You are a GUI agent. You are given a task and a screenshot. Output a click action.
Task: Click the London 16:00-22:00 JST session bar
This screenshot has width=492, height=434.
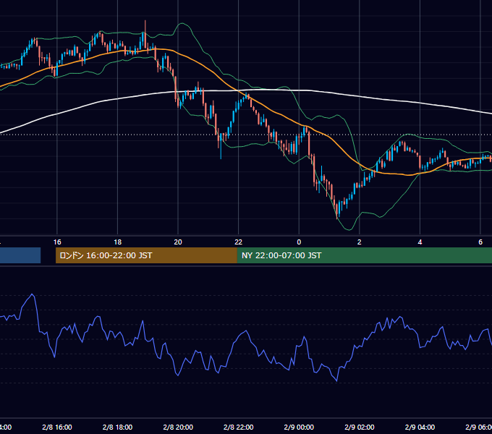tap(146, 255)
